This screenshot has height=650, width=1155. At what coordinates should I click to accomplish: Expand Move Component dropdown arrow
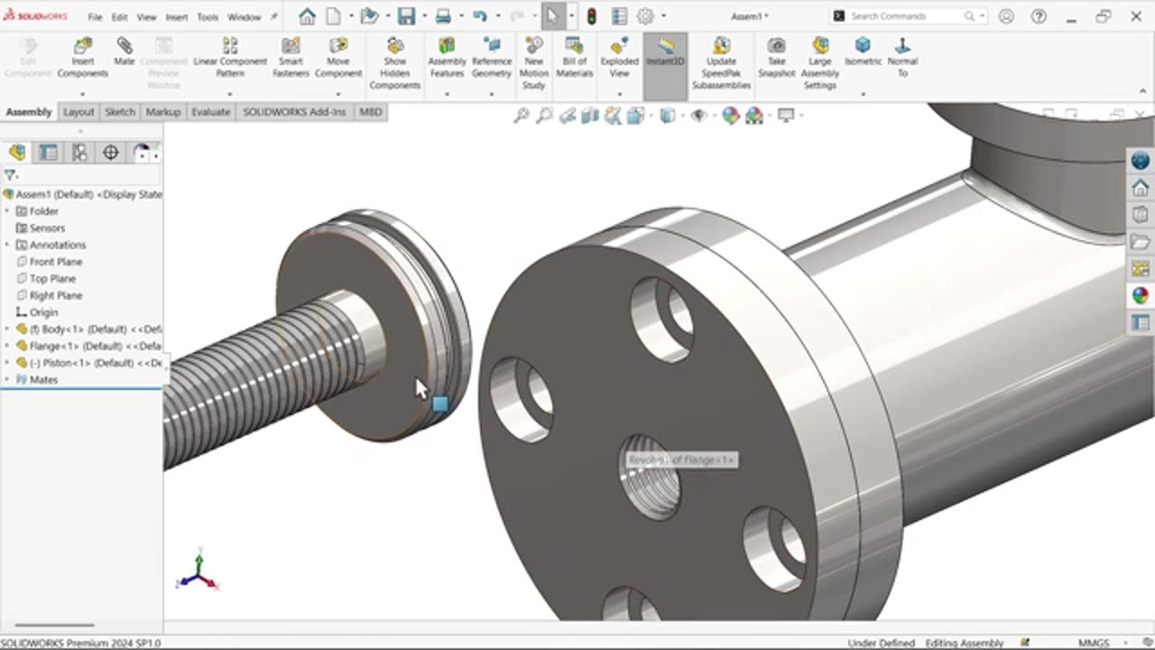[338, 94]
